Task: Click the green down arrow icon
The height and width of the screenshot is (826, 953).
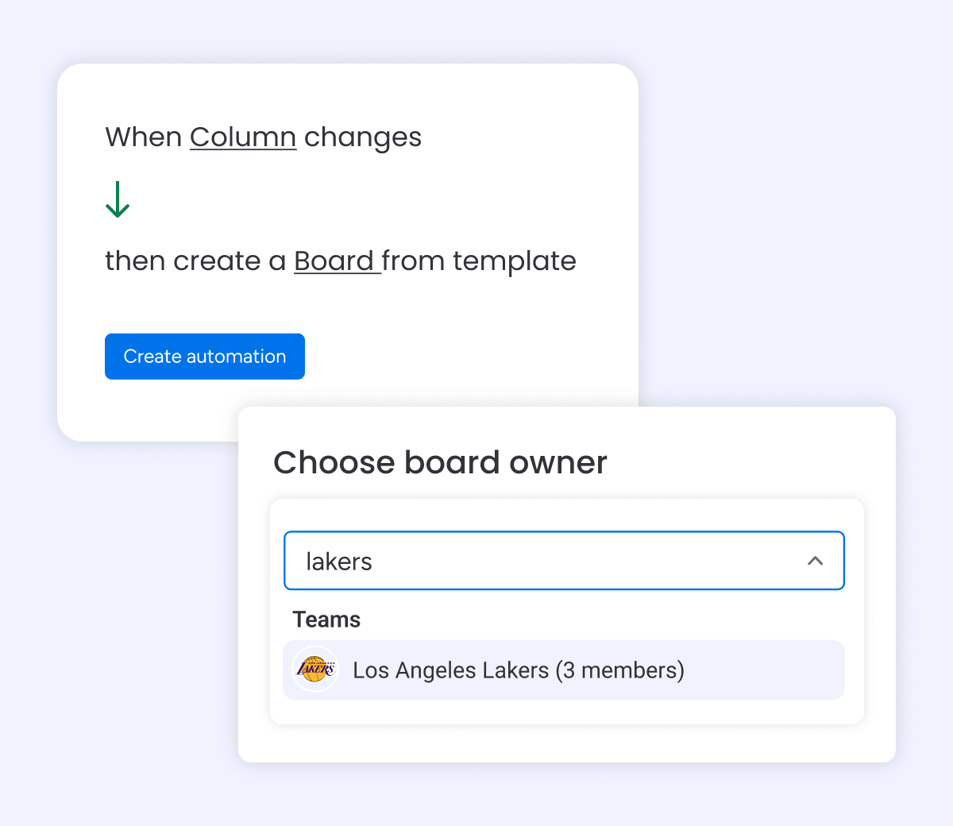Action: click(x=118, y=199)
